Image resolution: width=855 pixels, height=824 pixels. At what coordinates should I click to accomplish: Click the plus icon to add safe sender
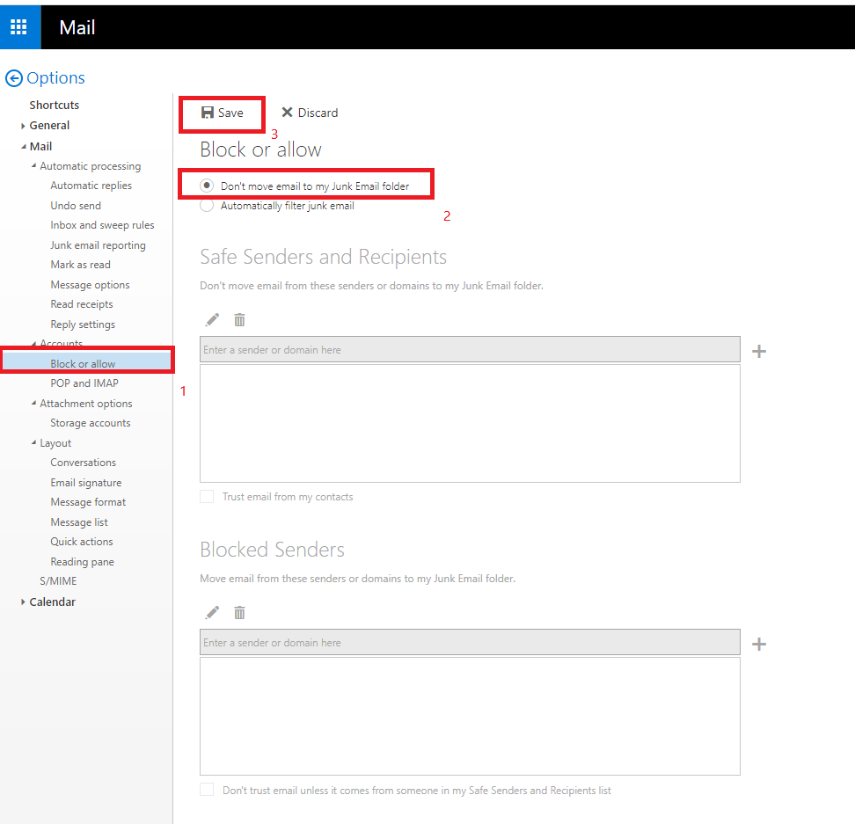[759, 351]
